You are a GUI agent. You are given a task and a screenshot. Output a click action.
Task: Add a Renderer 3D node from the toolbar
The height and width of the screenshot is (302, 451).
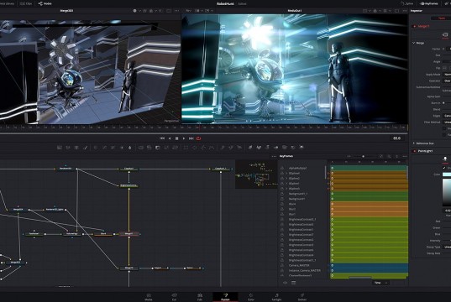coord(302,148)
